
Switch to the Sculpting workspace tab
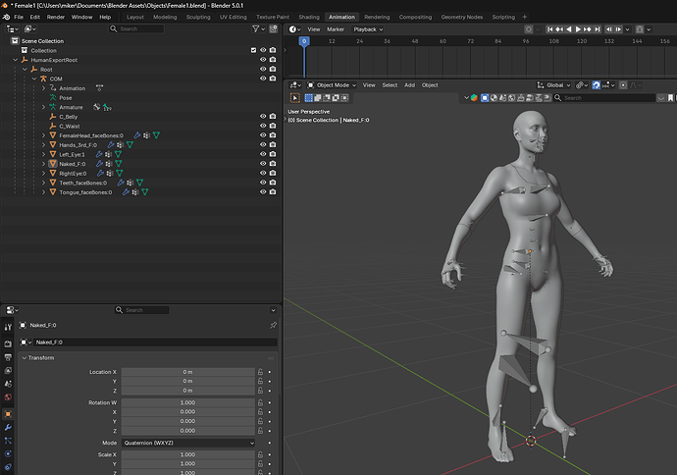(x=198, y=17)
